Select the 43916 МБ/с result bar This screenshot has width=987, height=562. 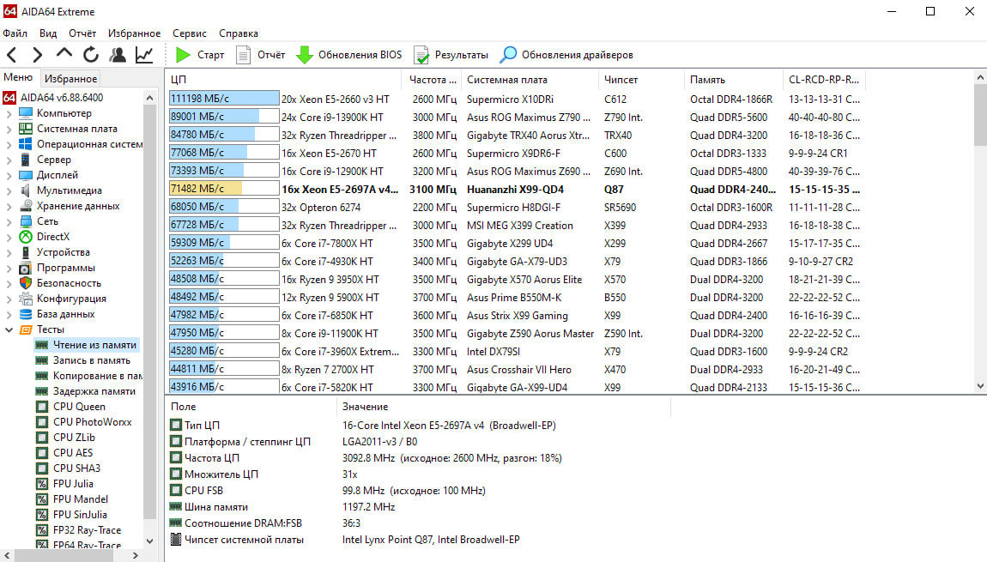point(223,386)
